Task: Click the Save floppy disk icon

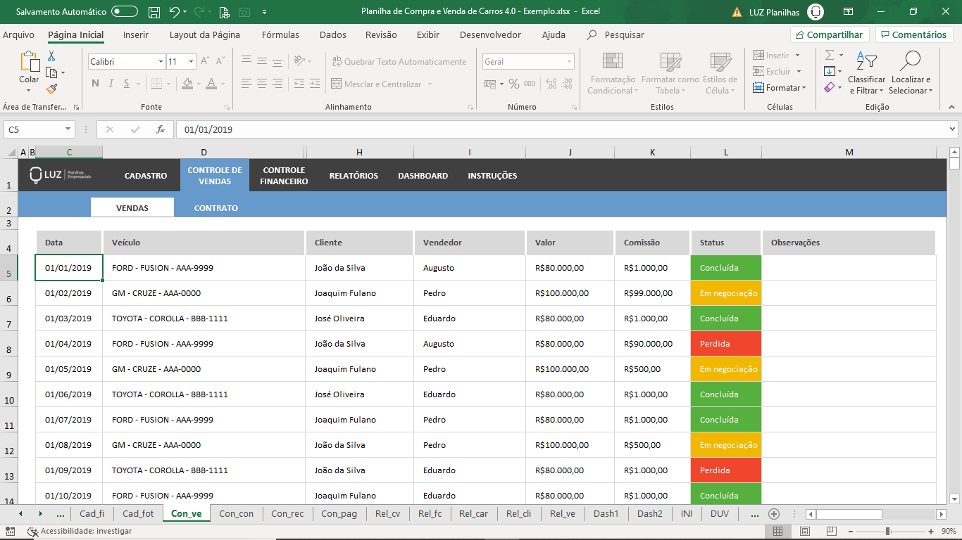Action: (155, 12)
